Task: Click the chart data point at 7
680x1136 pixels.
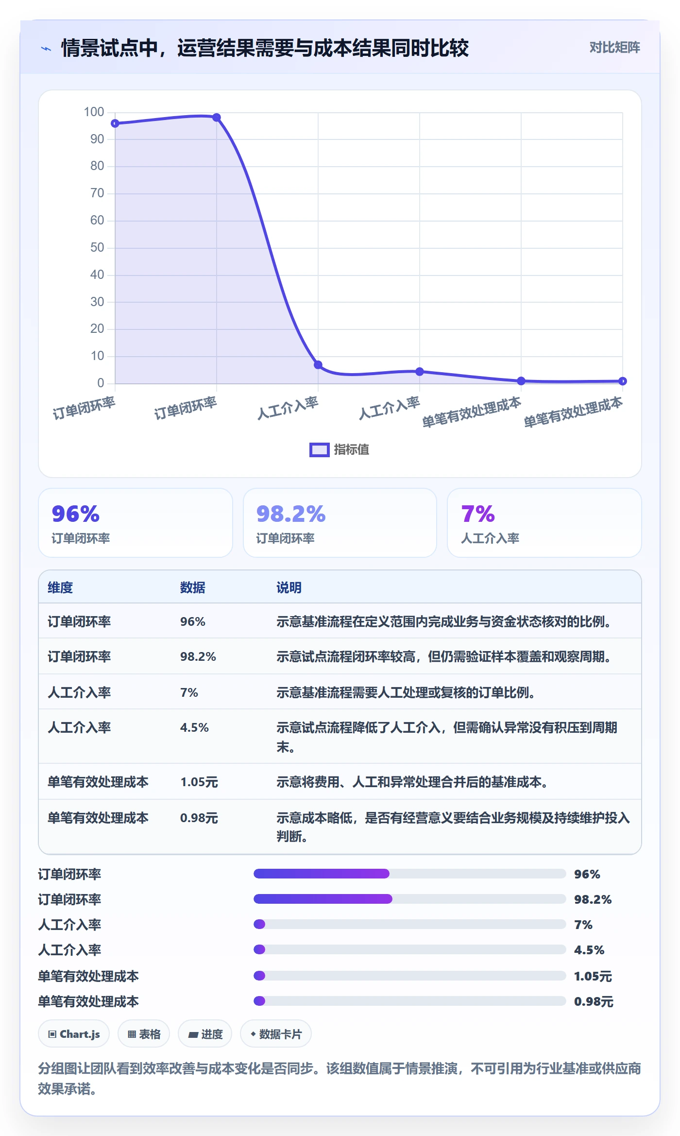Action: [x=318, y=365]
